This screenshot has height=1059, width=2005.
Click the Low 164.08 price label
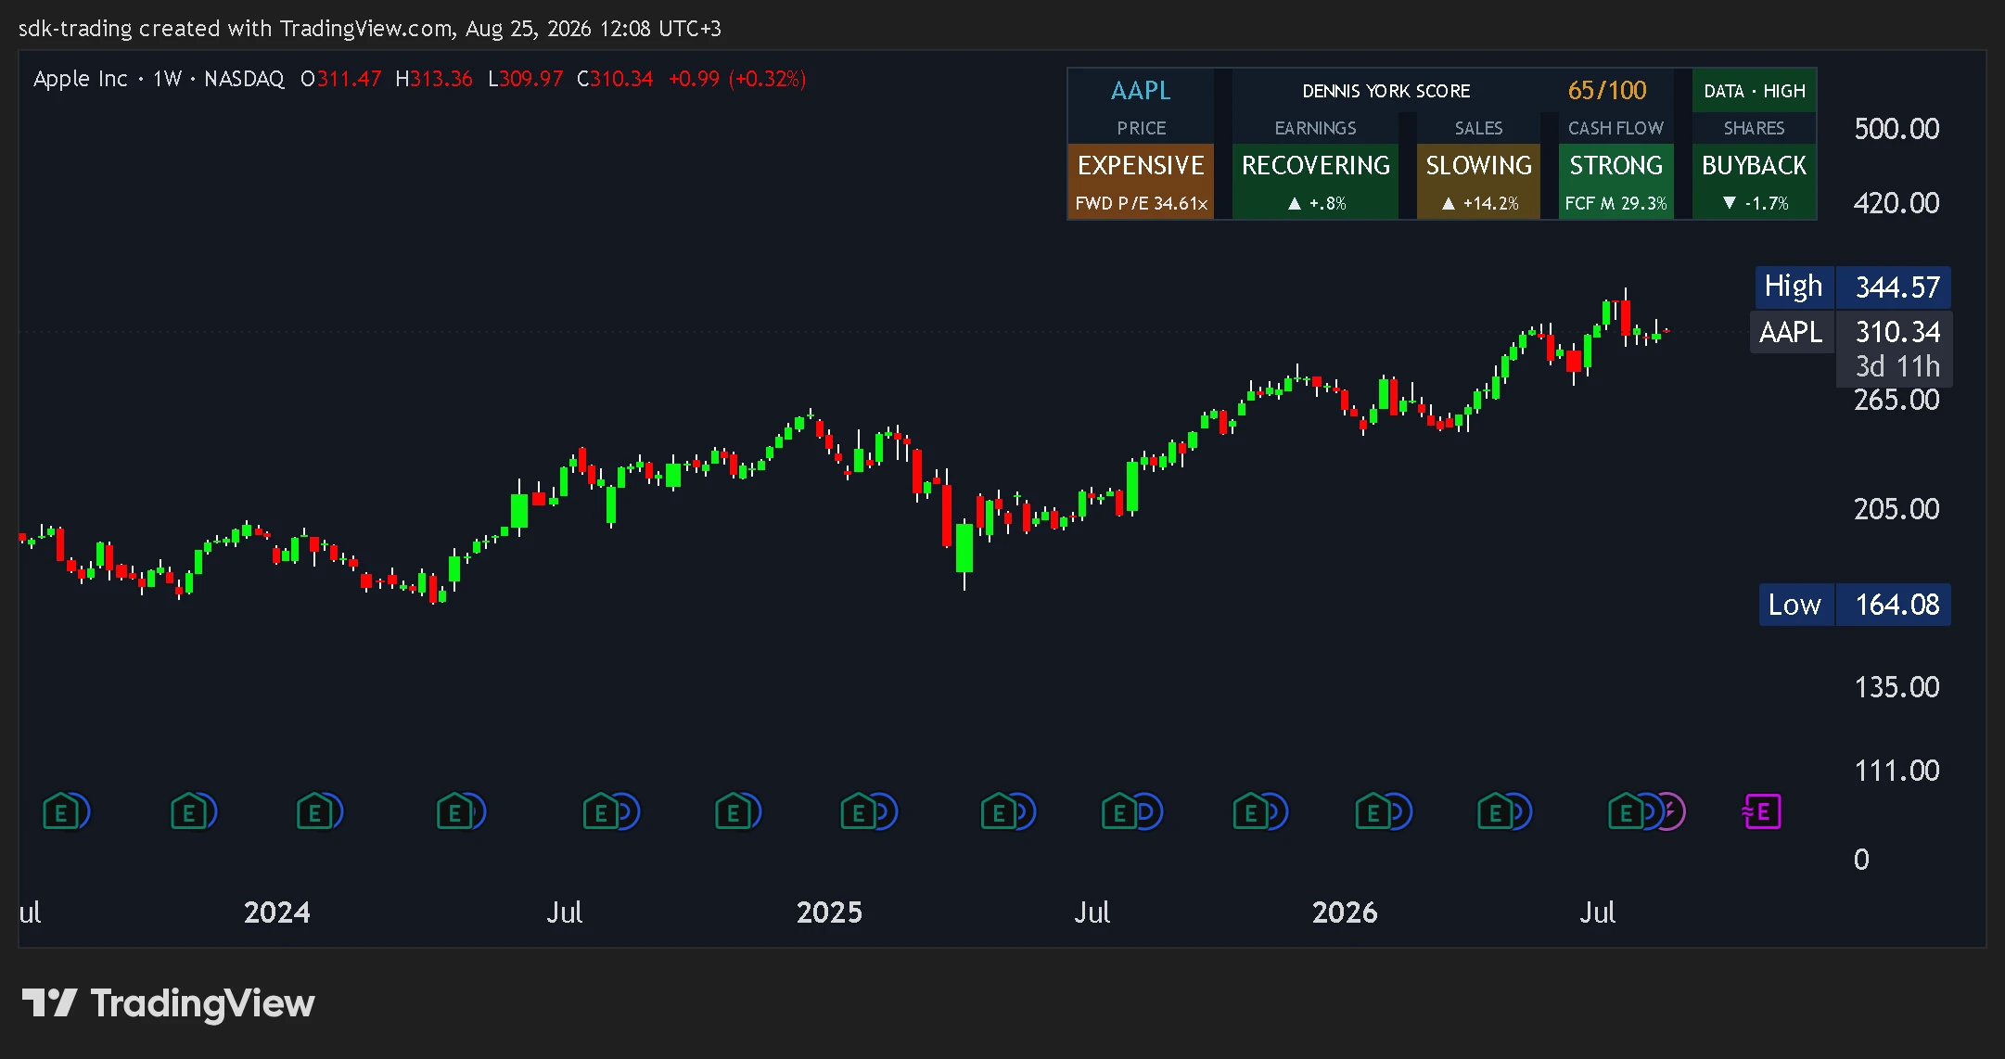point(1855,605)
